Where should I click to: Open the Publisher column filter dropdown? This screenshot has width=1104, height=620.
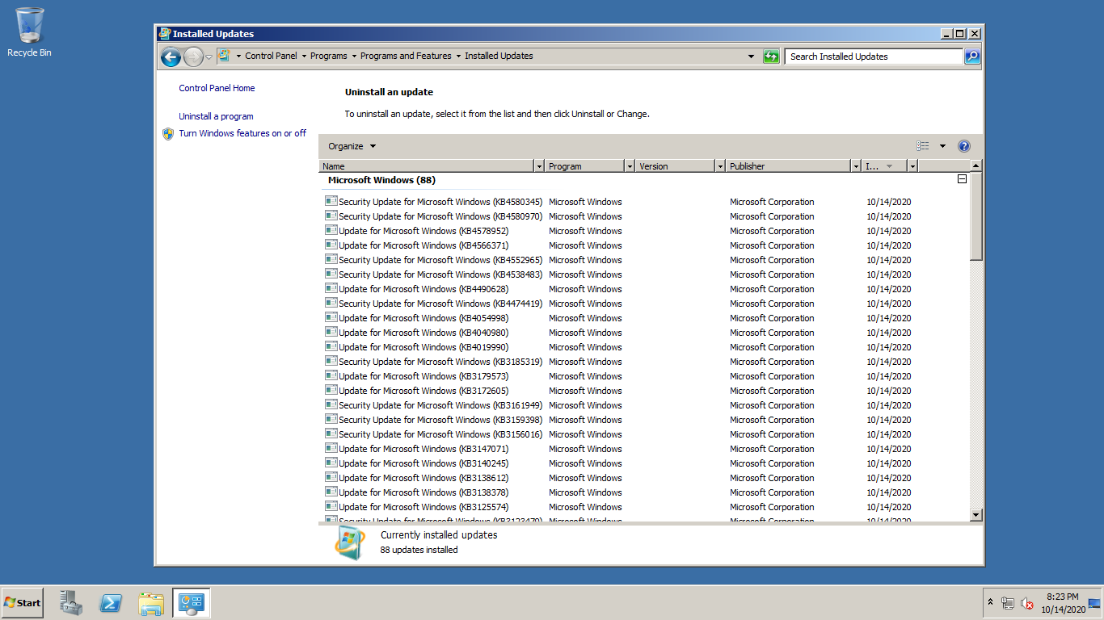click(x=856, y=166)
